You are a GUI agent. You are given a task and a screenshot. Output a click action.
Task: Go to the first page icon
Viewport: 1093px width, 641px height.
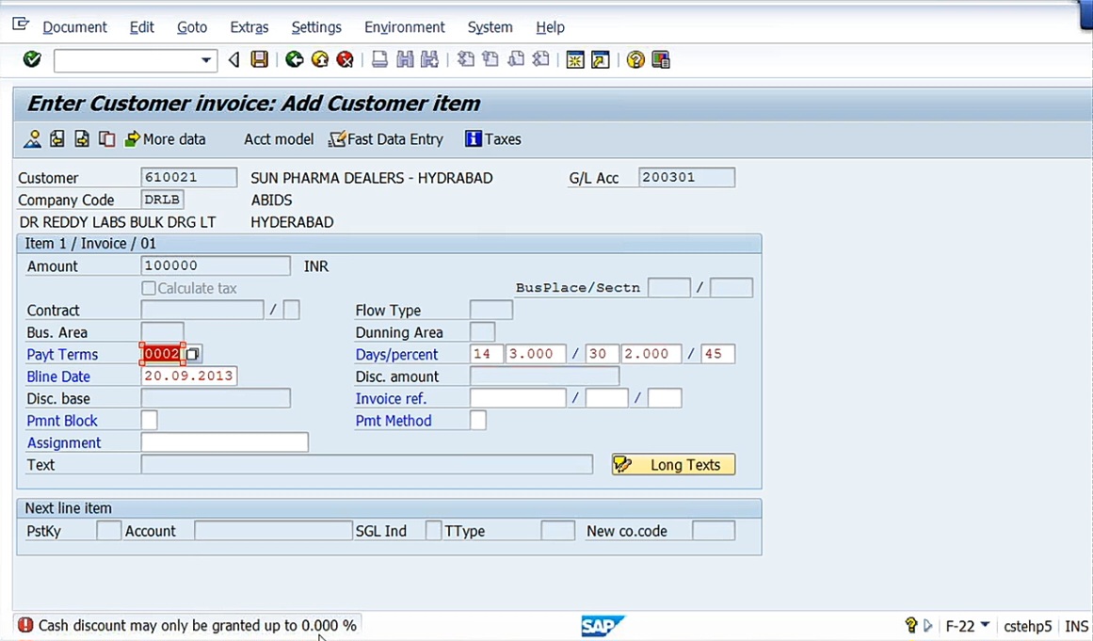[465, 59]
